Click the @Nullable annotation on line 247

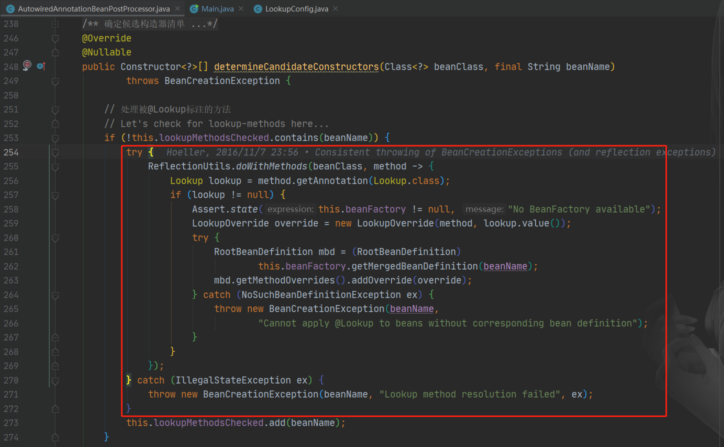click(106, 52)
